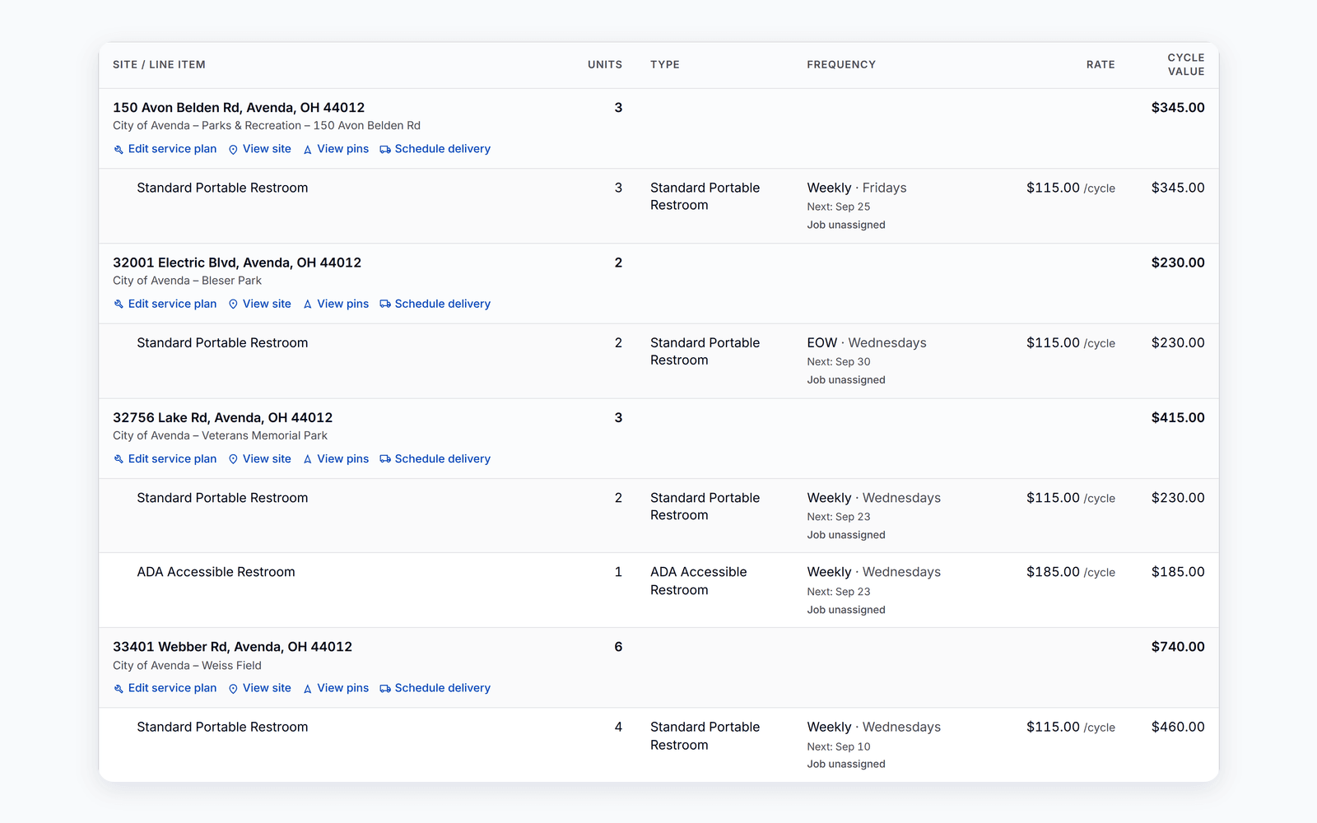Image resolution: width=1317 pixels, height=823 pixels.
Task: Click location pin icon for 32756 Lake Rd
Action: (233, 459)
